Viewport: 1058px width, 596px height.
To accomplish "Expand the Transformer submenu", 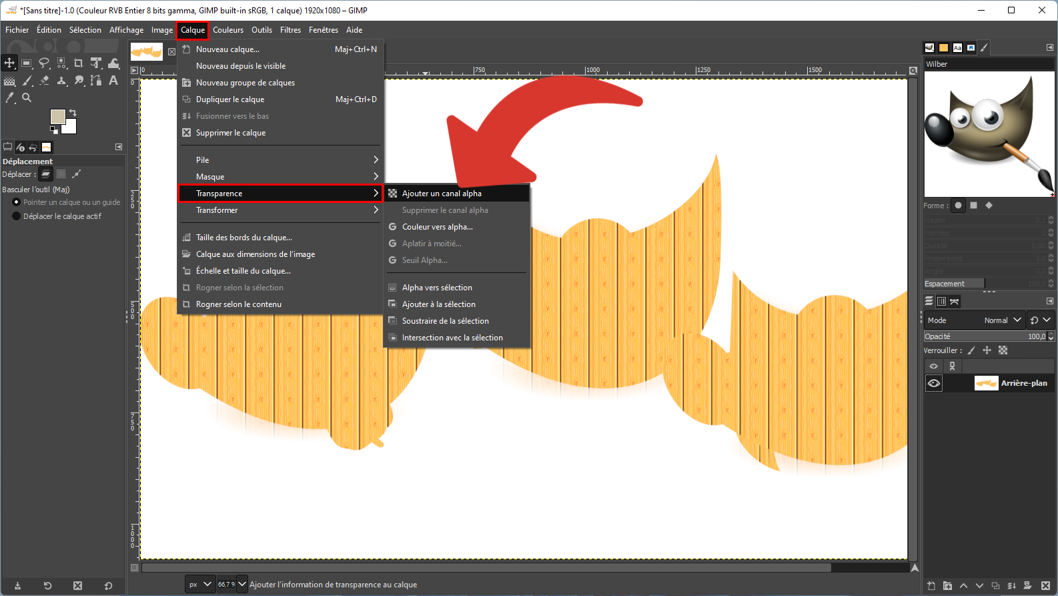I will (x=280, y=210).
